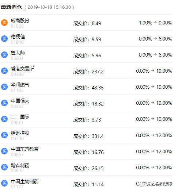The height and width of the screenshot is (192, 178).
Task: Click the 1.00% → 0.00% position change
Action: 155,23
